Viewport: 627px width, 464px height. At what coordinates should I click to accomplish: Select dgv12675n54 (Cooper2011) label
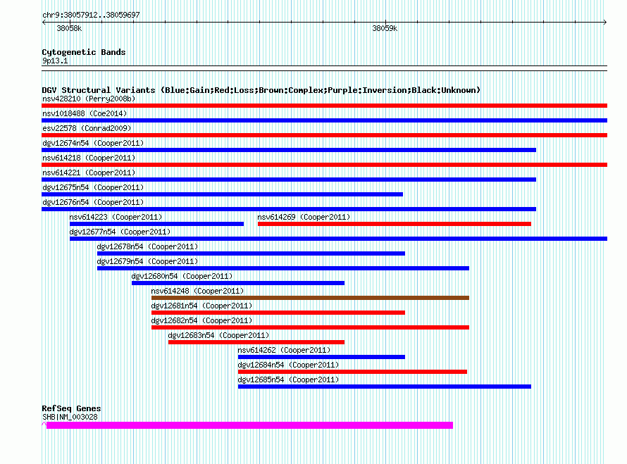[93, 187]
